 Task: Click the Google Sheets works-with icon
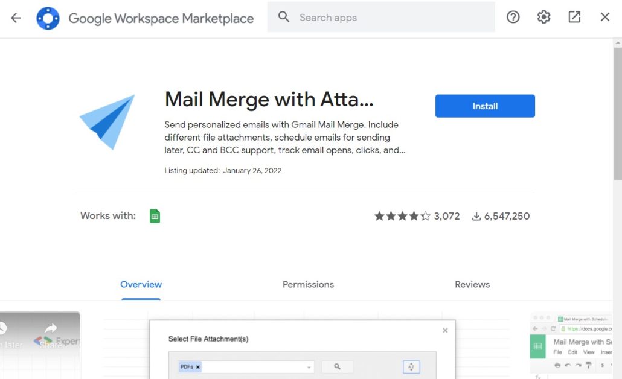coord(155,216)
